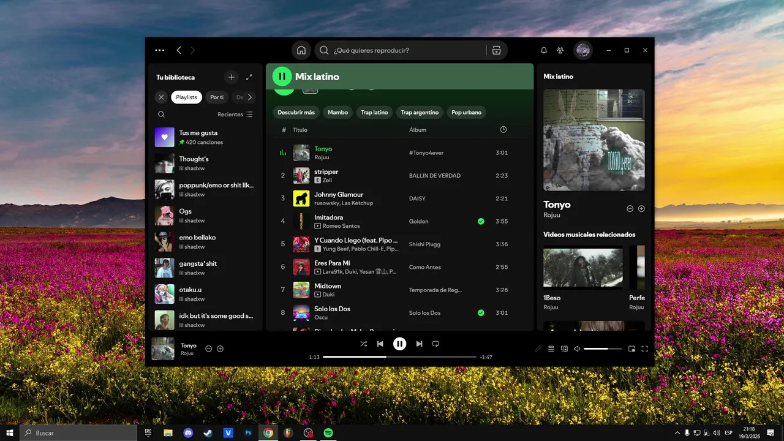Enter full screen mode
The width and height of the screenshot is (784, 441).
644,349
